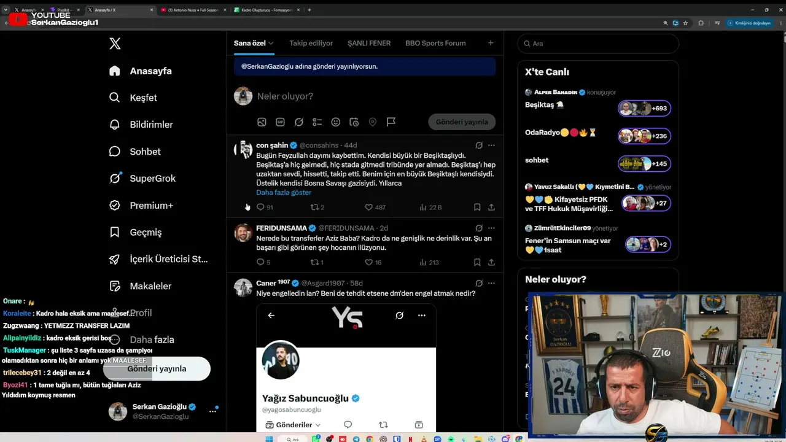Viewport: 786px width, 442px height.
Task: Click Daha fazla göster on con şahin post
Action: point(284,192)
